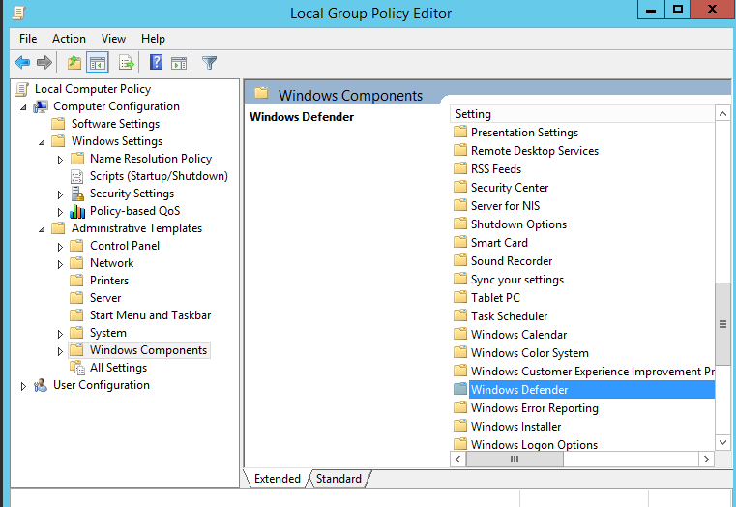Click the horizontal scrollbar left arrow

(458, 460)
